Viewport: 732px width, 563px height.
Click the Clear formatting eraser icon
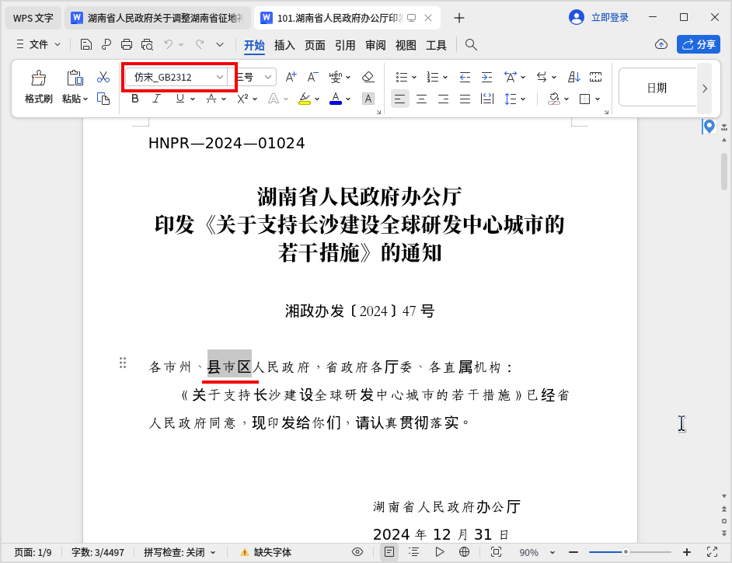click(368, 77)
